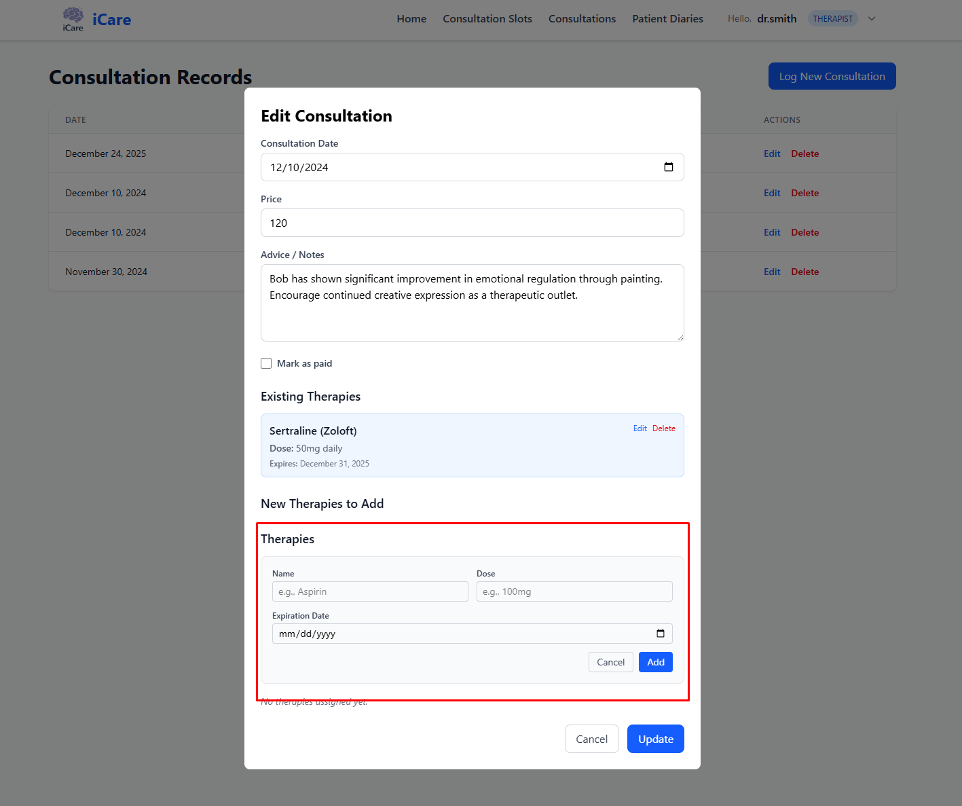Screen dimensions: 962x806
Task: Go to Consultation Slots in navigation
Action: (487, 19)
